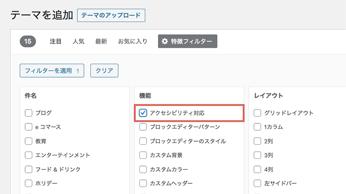346x194 pixels.
Task: Select the 教育 subject checkbox
Action: coord(29,141)
